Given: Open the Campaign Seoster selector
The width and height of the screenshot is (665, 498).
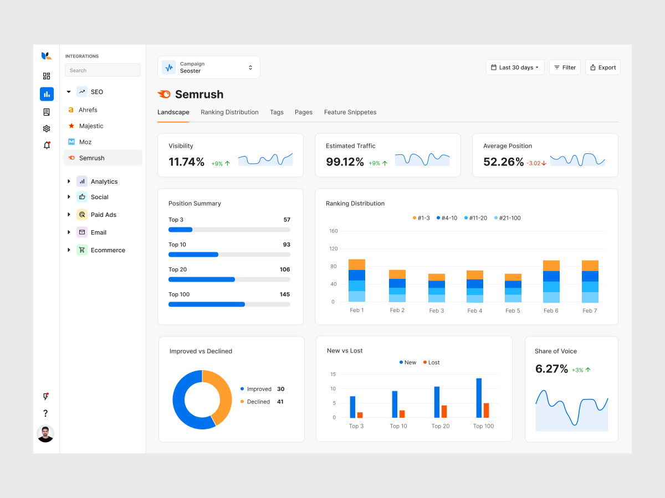Looking at the screenshot, I should click(209, 68).
